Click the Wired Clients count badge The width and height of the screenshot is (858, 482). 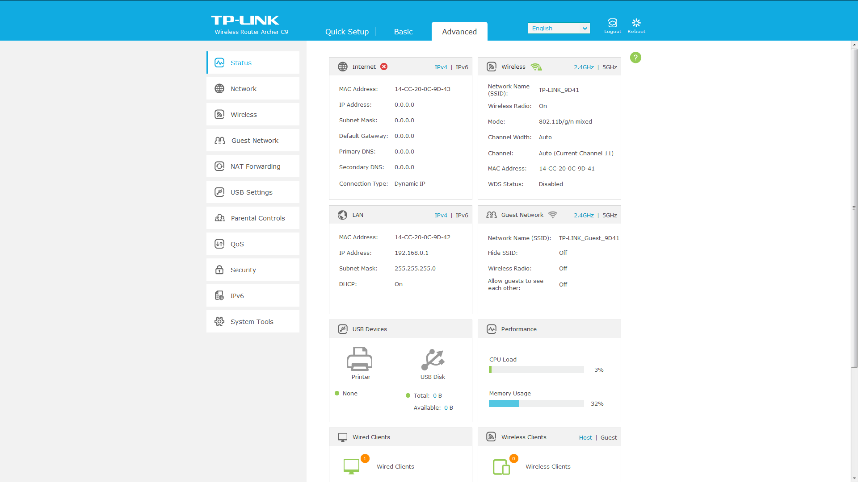(365, 458)
